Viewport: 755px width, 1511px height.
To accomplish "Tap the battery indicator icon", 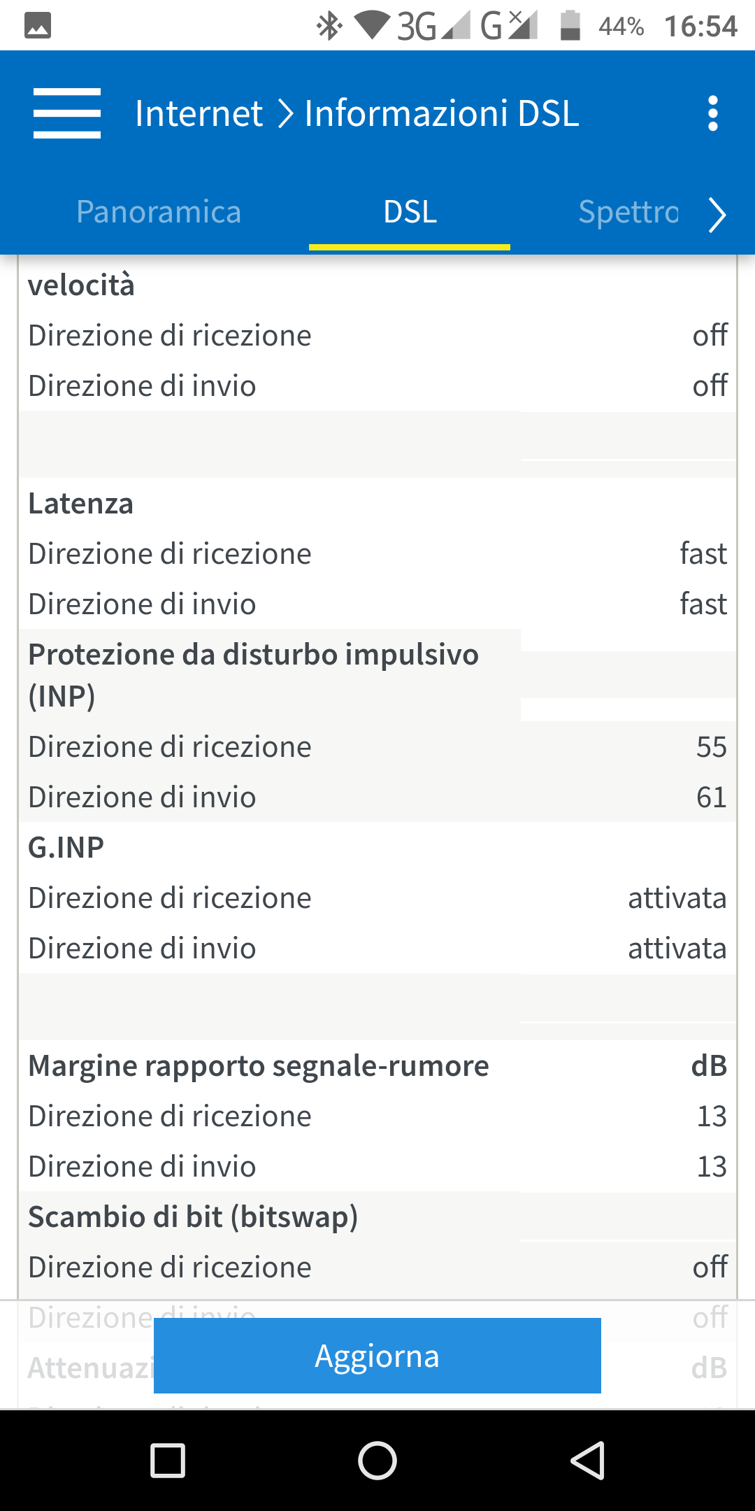I will [570, 26].
